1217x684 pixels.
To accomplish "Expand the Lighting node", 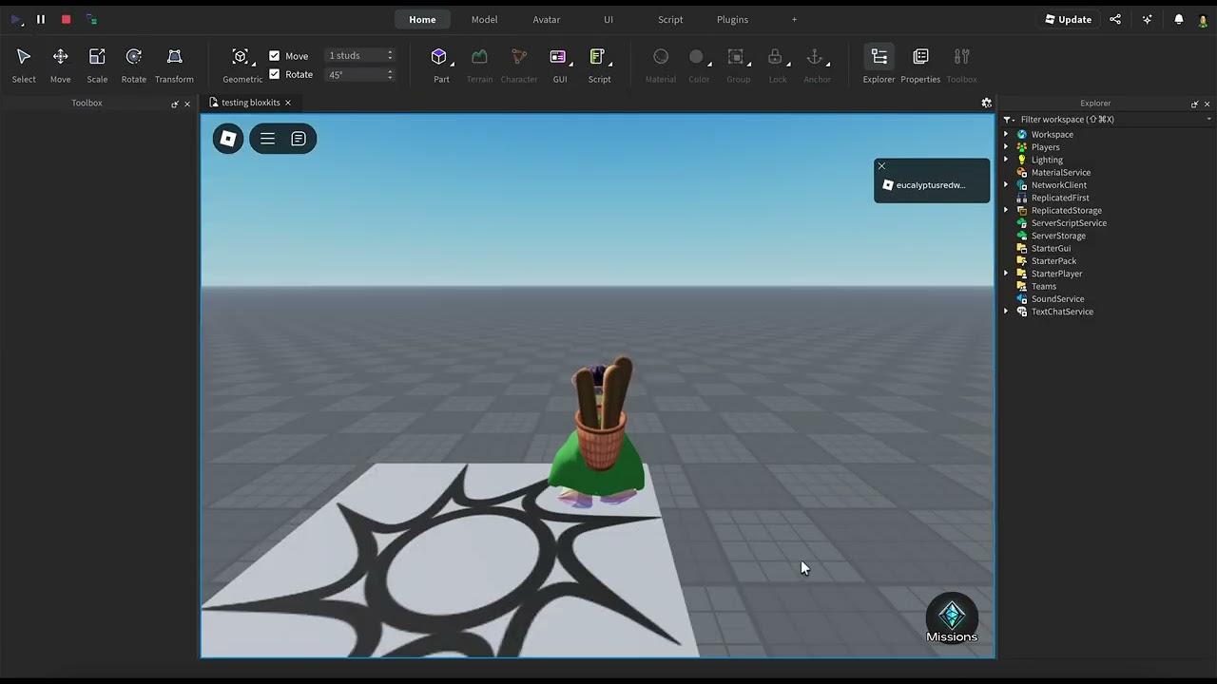I will [1006, 160].
